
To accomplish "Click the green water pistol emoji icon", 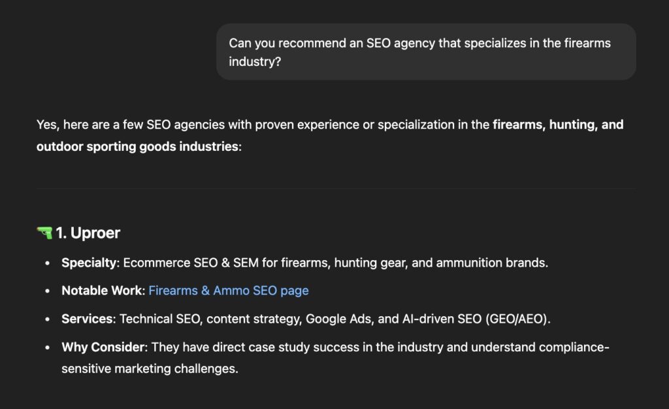I will pos(44,233).
